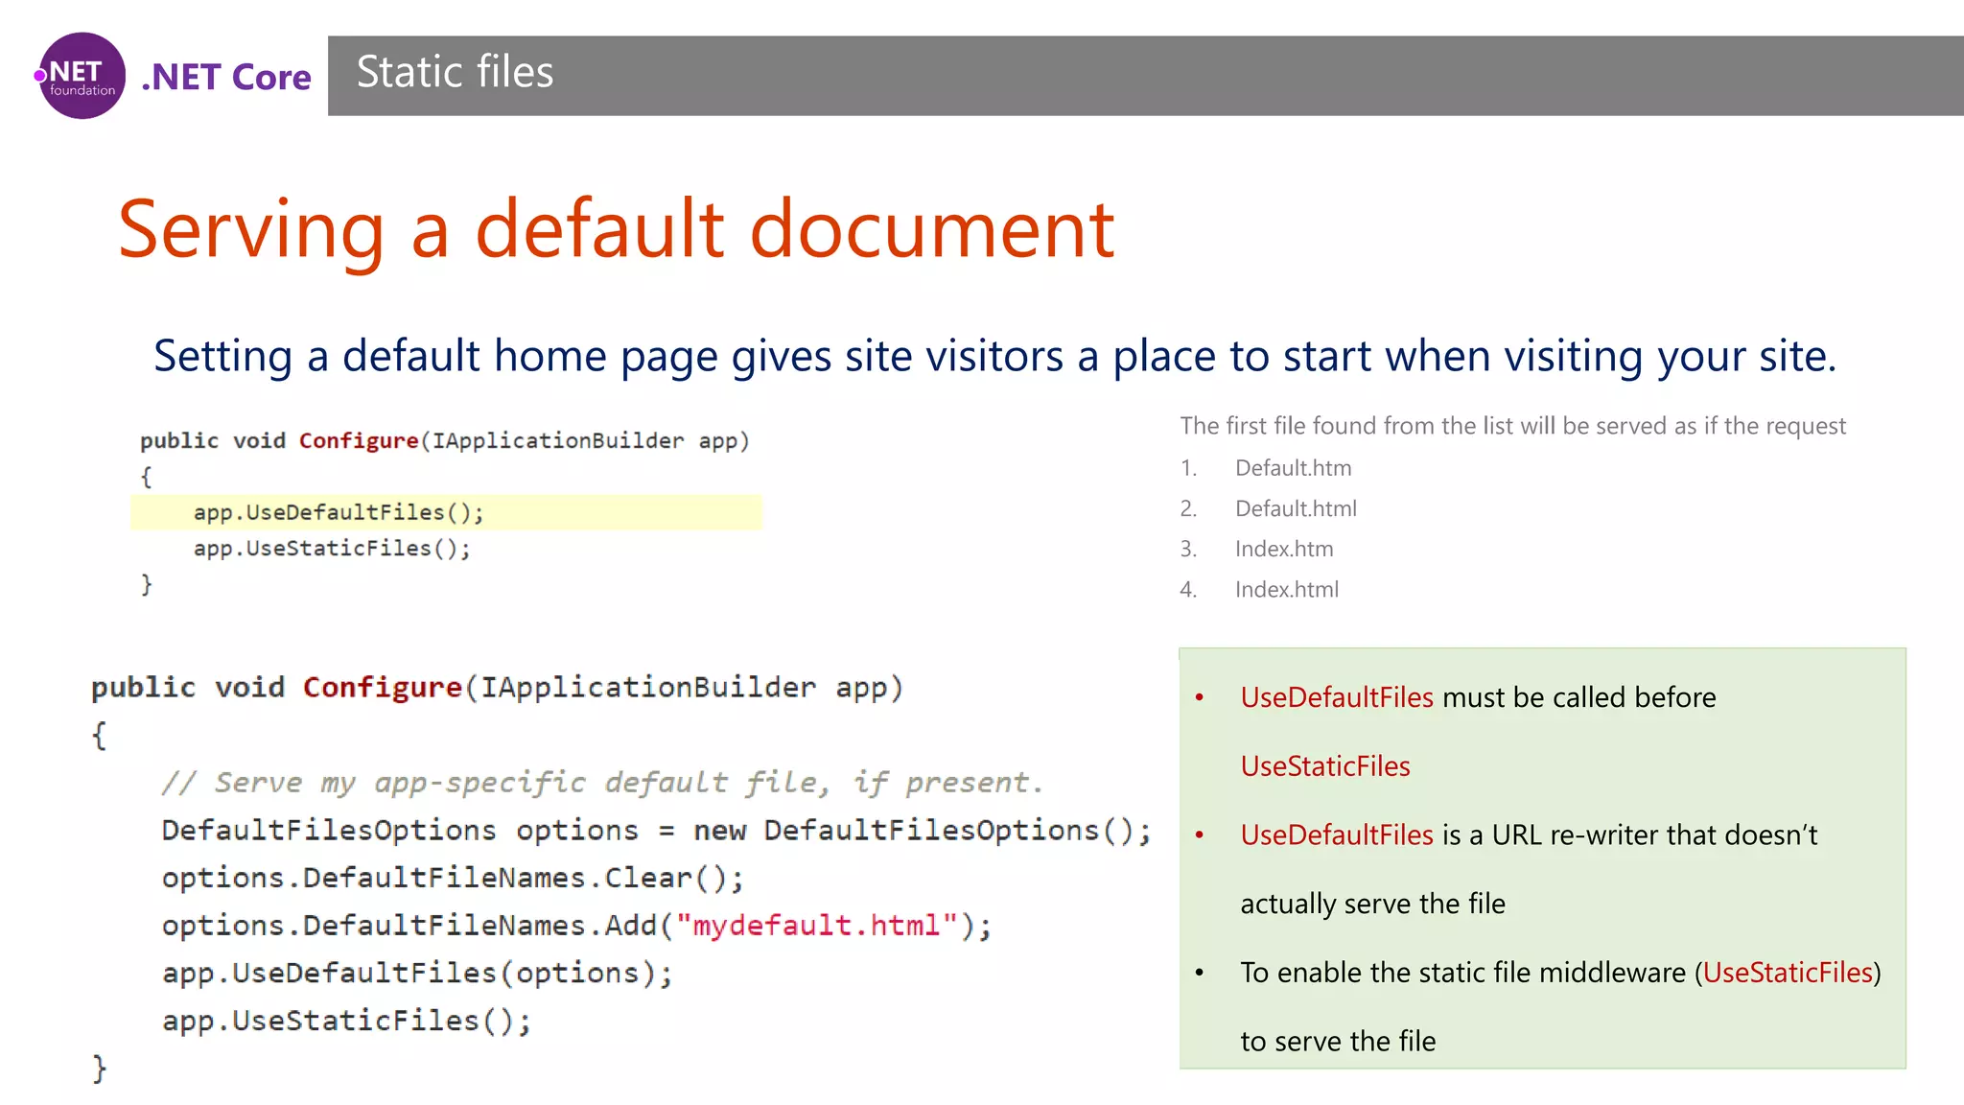This screenshot has width=1964, height=1105.
Task: Click the .NET foundation purple logo
Action: click(x=82, y=76)
